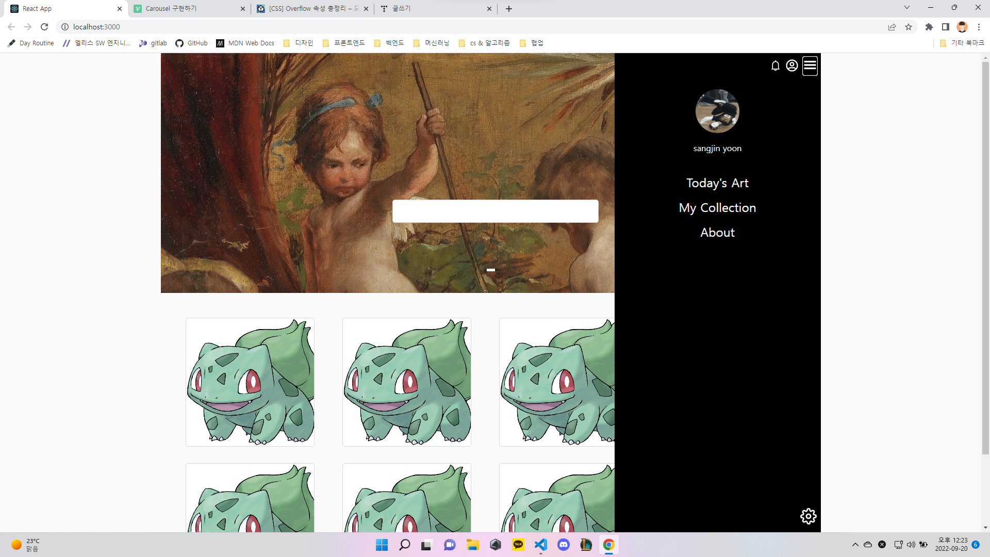The width and height of the screenshot is (990, 557).
Task: Toggle the hamburger menu icon
Action: (810, 65)
